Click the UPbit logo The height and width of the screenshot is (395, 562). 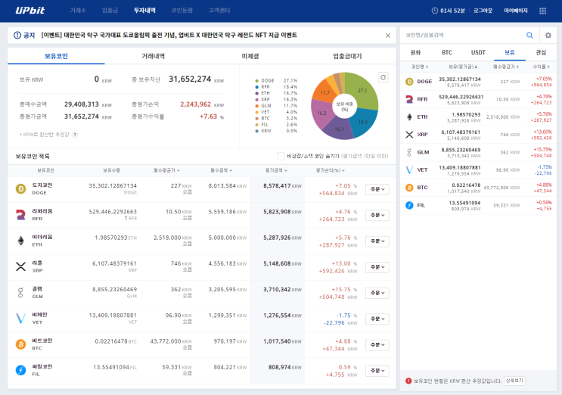click(x=30, y=11)
